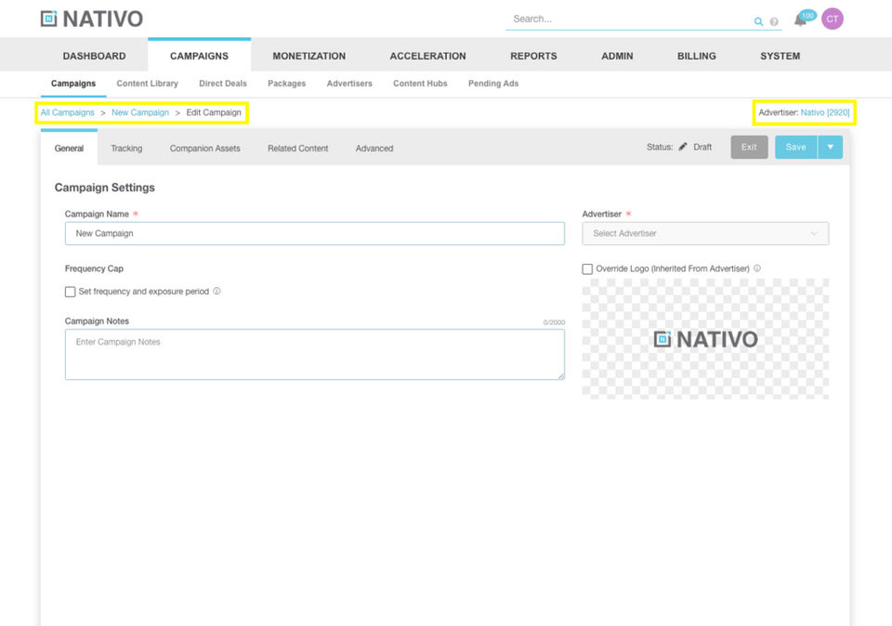The width and height of the screenshot is (892, 626).
Task: Open the Nativo [2920] advertiser link
Action: (825, 112)
